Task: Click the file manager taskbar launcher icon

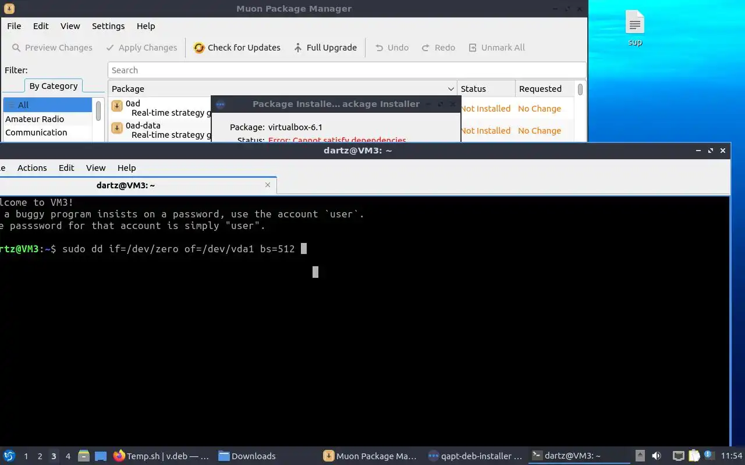Action: point(83,456)
